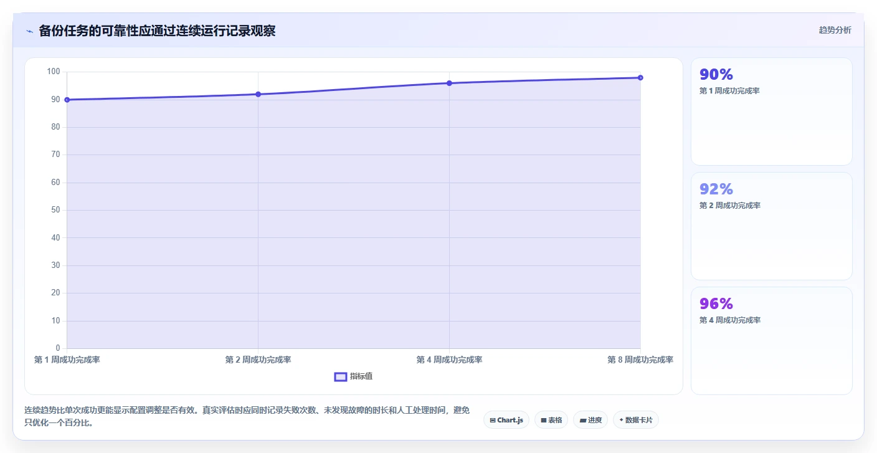Click the description paragraph starting 连续趋势比单次成功

coord(247,416)
